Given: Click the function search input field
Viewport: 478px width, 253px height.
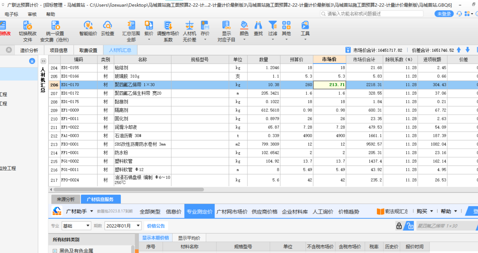Looking at the screenshot, I should click(372, 14).
